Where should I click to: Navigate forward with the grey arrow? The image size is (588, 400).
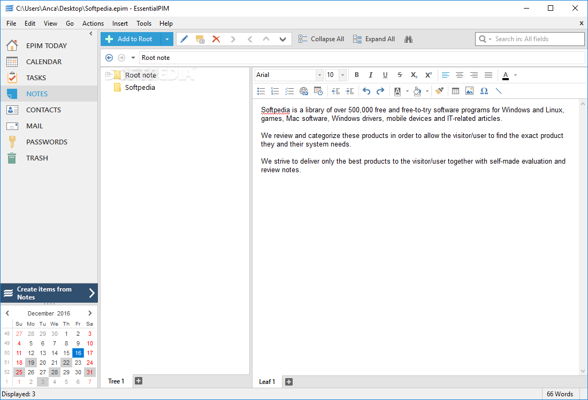point(121,58)
